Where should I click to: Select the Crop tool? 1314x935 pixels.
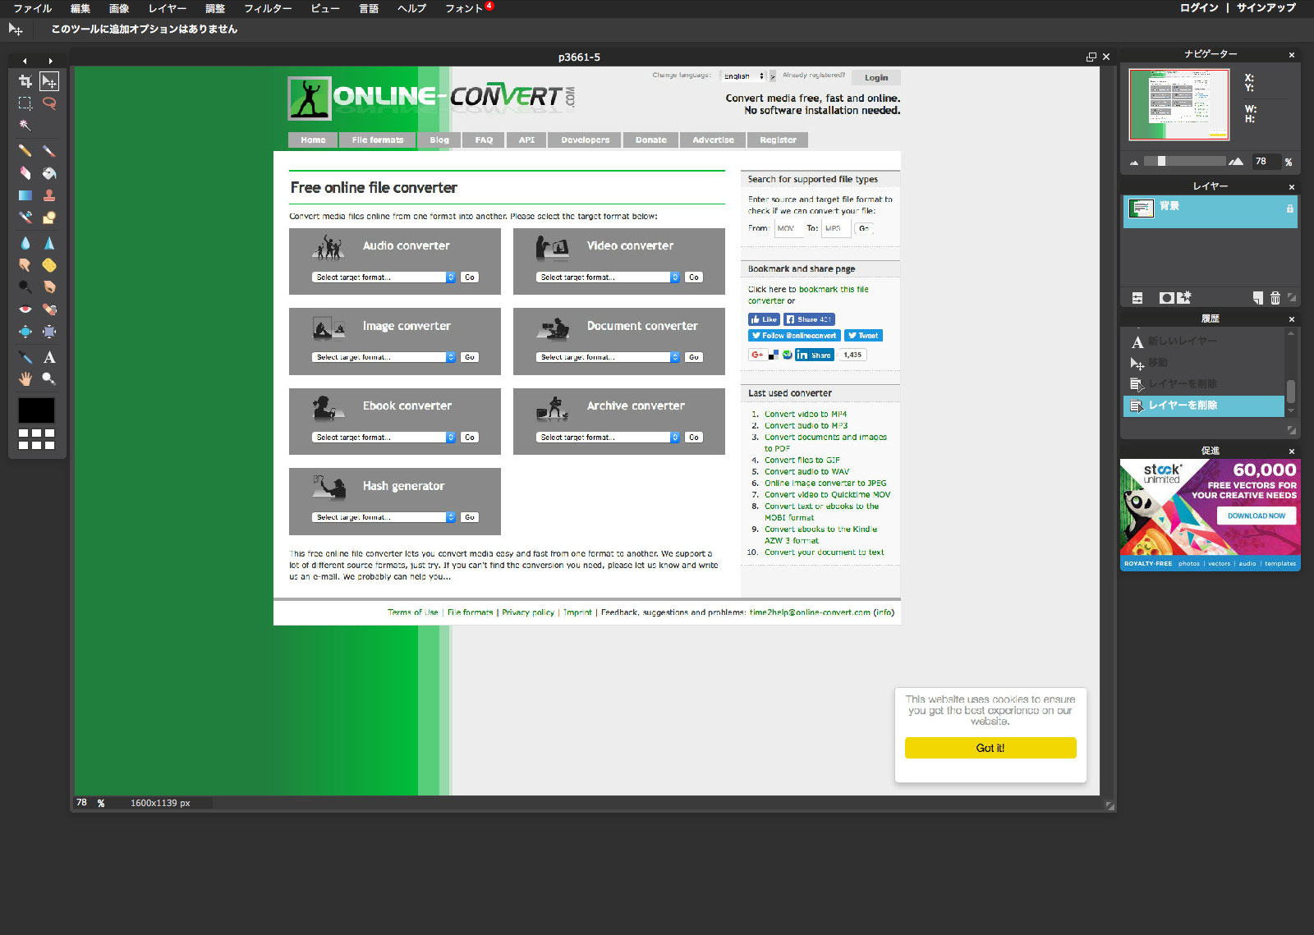(25, 81)
